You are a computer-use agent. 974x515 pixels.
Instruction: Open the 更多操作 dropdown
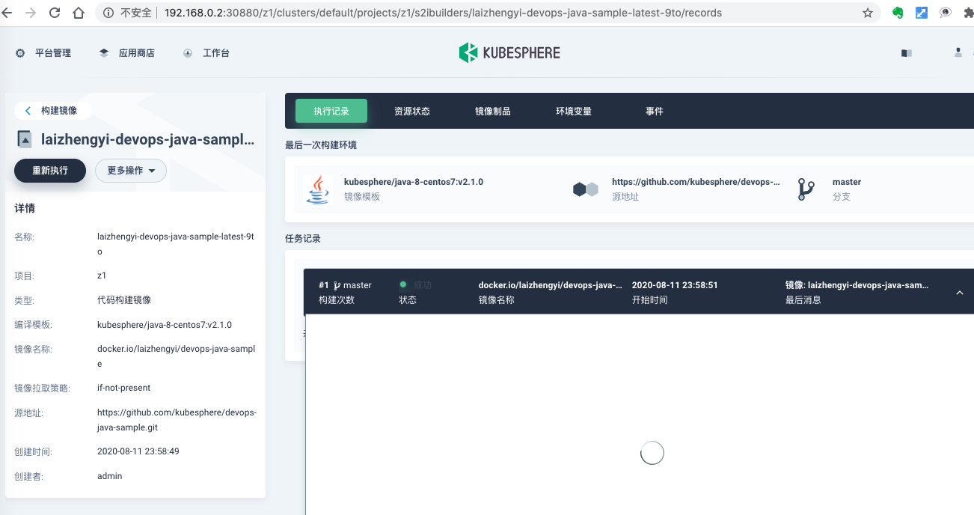click(x=130, y=171)
